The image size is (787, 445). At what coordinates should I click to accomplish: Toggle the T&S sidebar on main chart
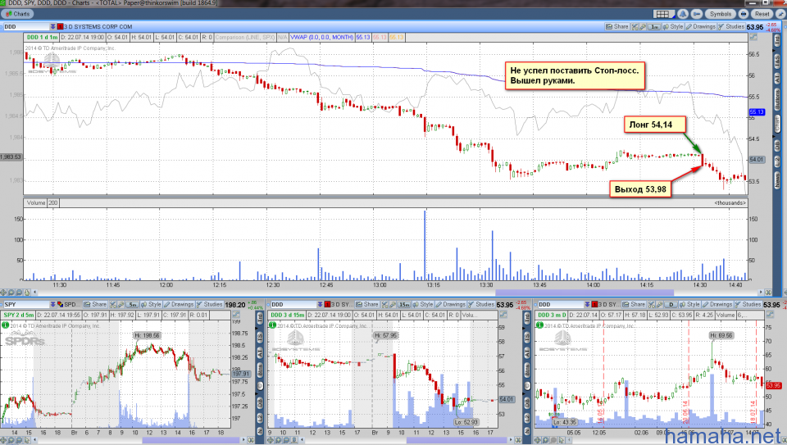(x=777, y=61)
